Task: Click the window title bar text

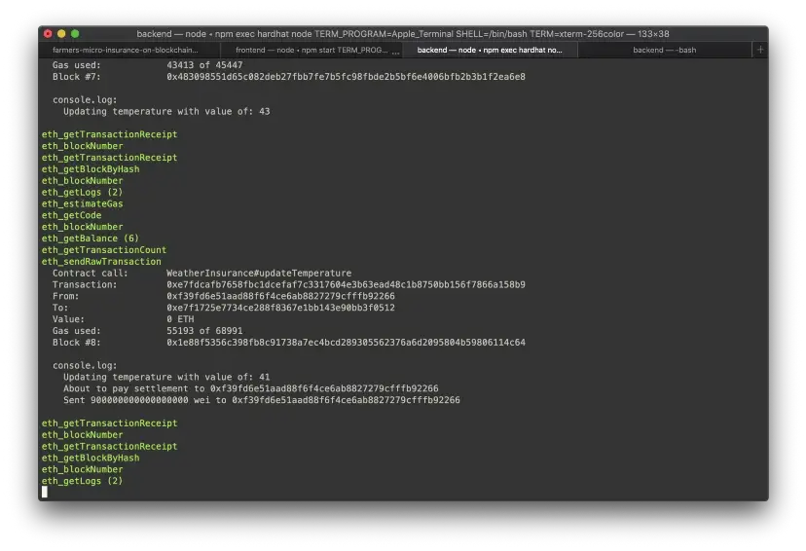Action: coord(402,34)
